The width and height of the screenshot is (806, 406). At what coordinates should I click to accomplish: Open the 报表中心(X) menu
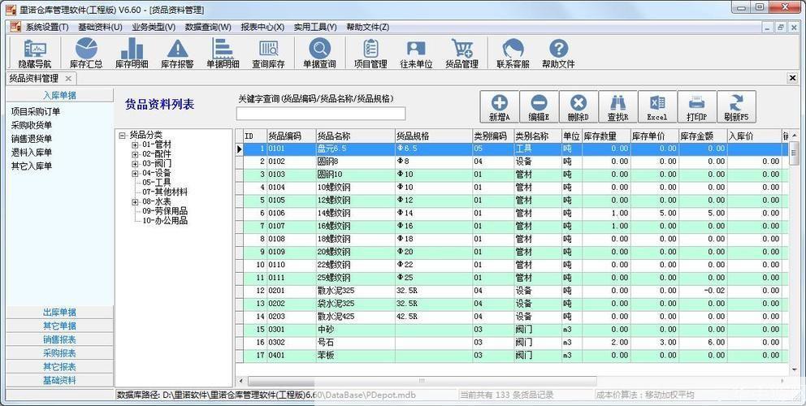(x=262, y=28)
